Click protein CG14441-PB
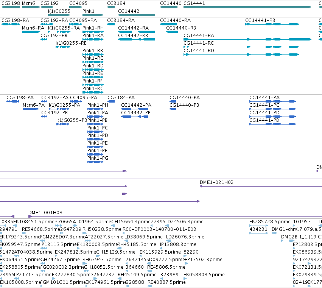Image resolution: width=322 pixels, height=288 pixels. point(264,120)
